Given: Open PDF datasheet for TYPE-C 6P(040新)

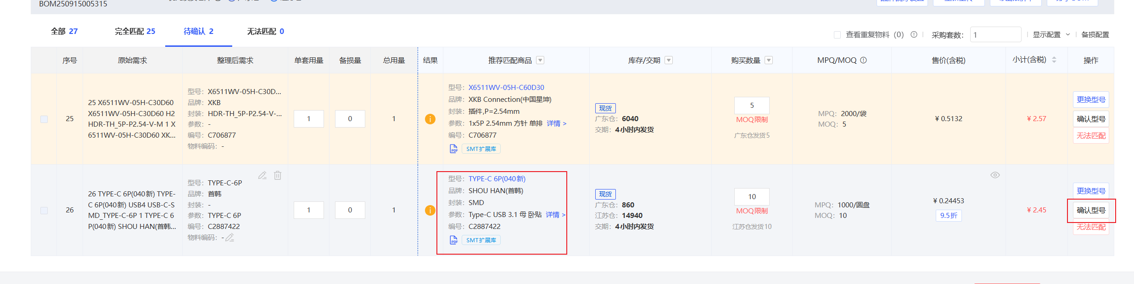Looking at the screenshot, I should click(x=453, y=240).
